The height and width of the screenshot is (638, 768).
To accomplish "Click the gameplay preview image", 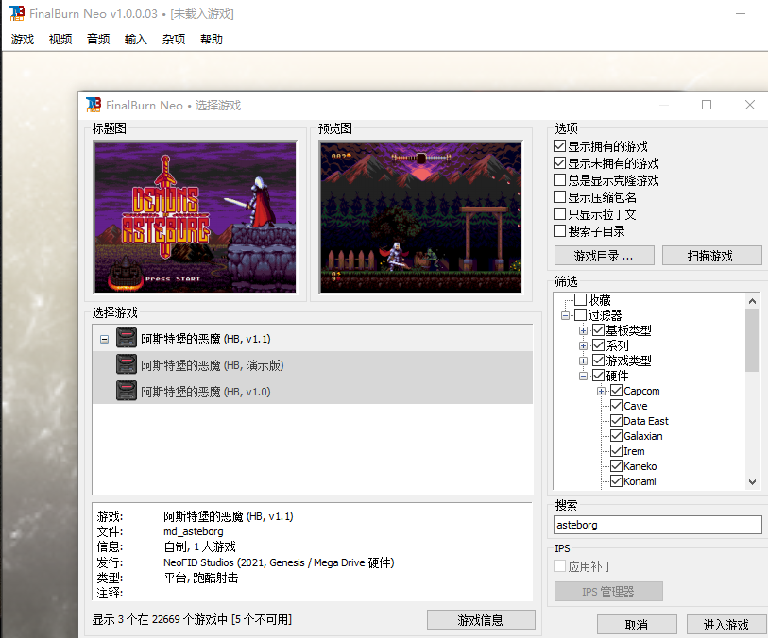I will click(x=420, y=217).
